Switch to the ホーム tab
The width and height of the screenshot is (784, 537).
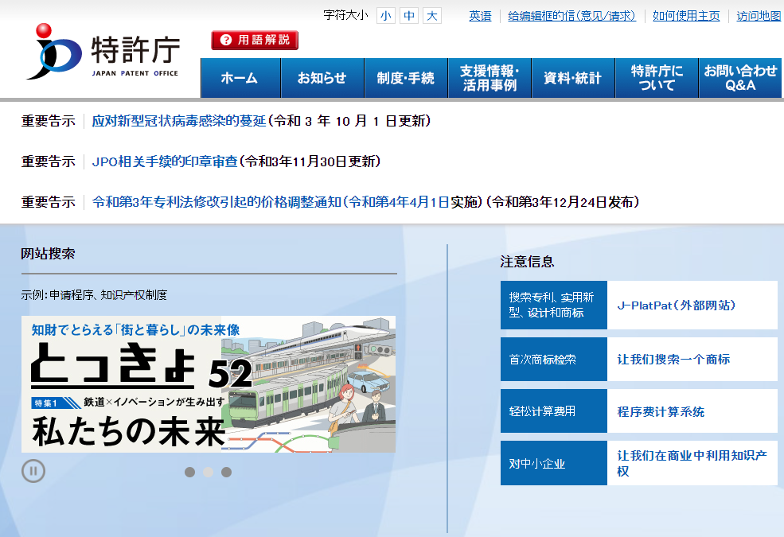coord(240,79)
